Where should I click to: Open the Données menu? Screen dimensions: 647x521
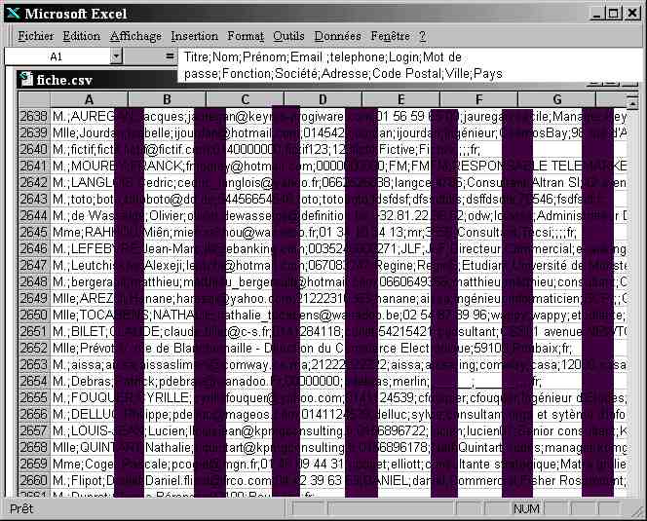tap(337, 36)
